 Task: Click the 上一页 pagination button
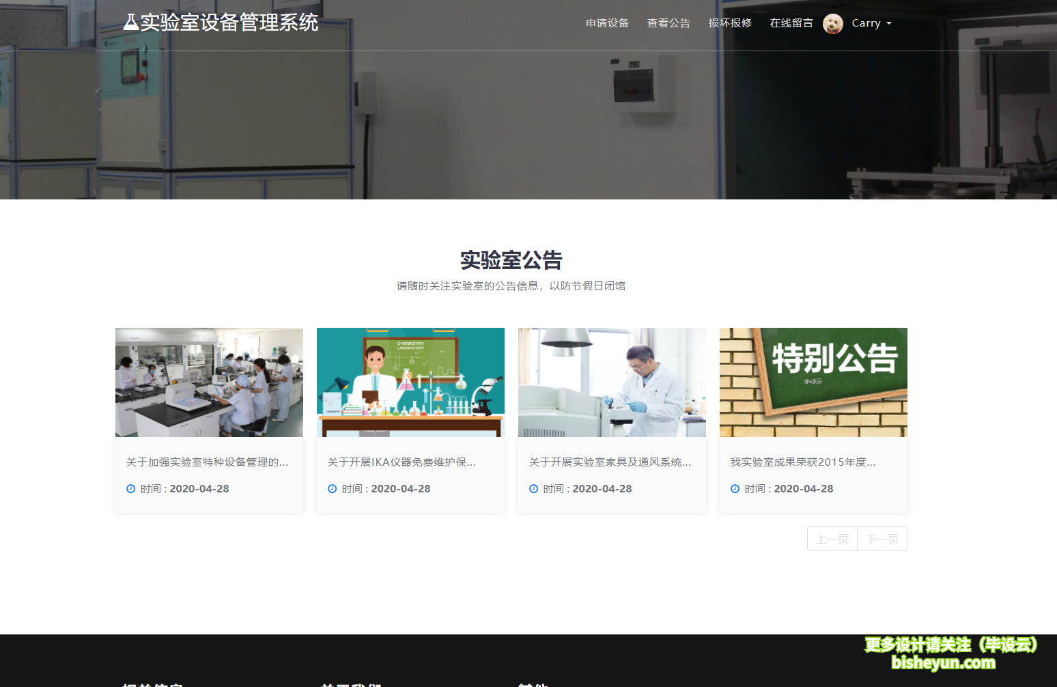click(x=832, y=539)
